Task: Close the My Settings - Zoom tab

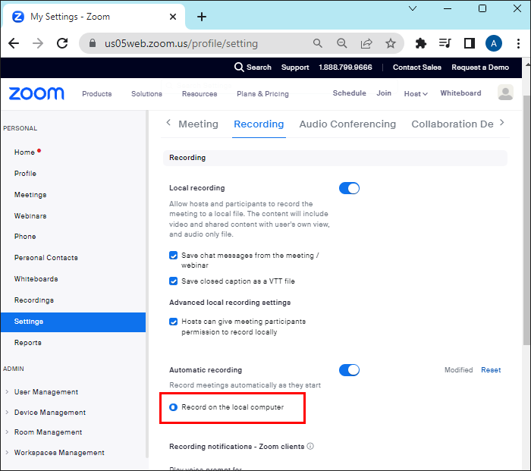Action: [x=173, y=17]
